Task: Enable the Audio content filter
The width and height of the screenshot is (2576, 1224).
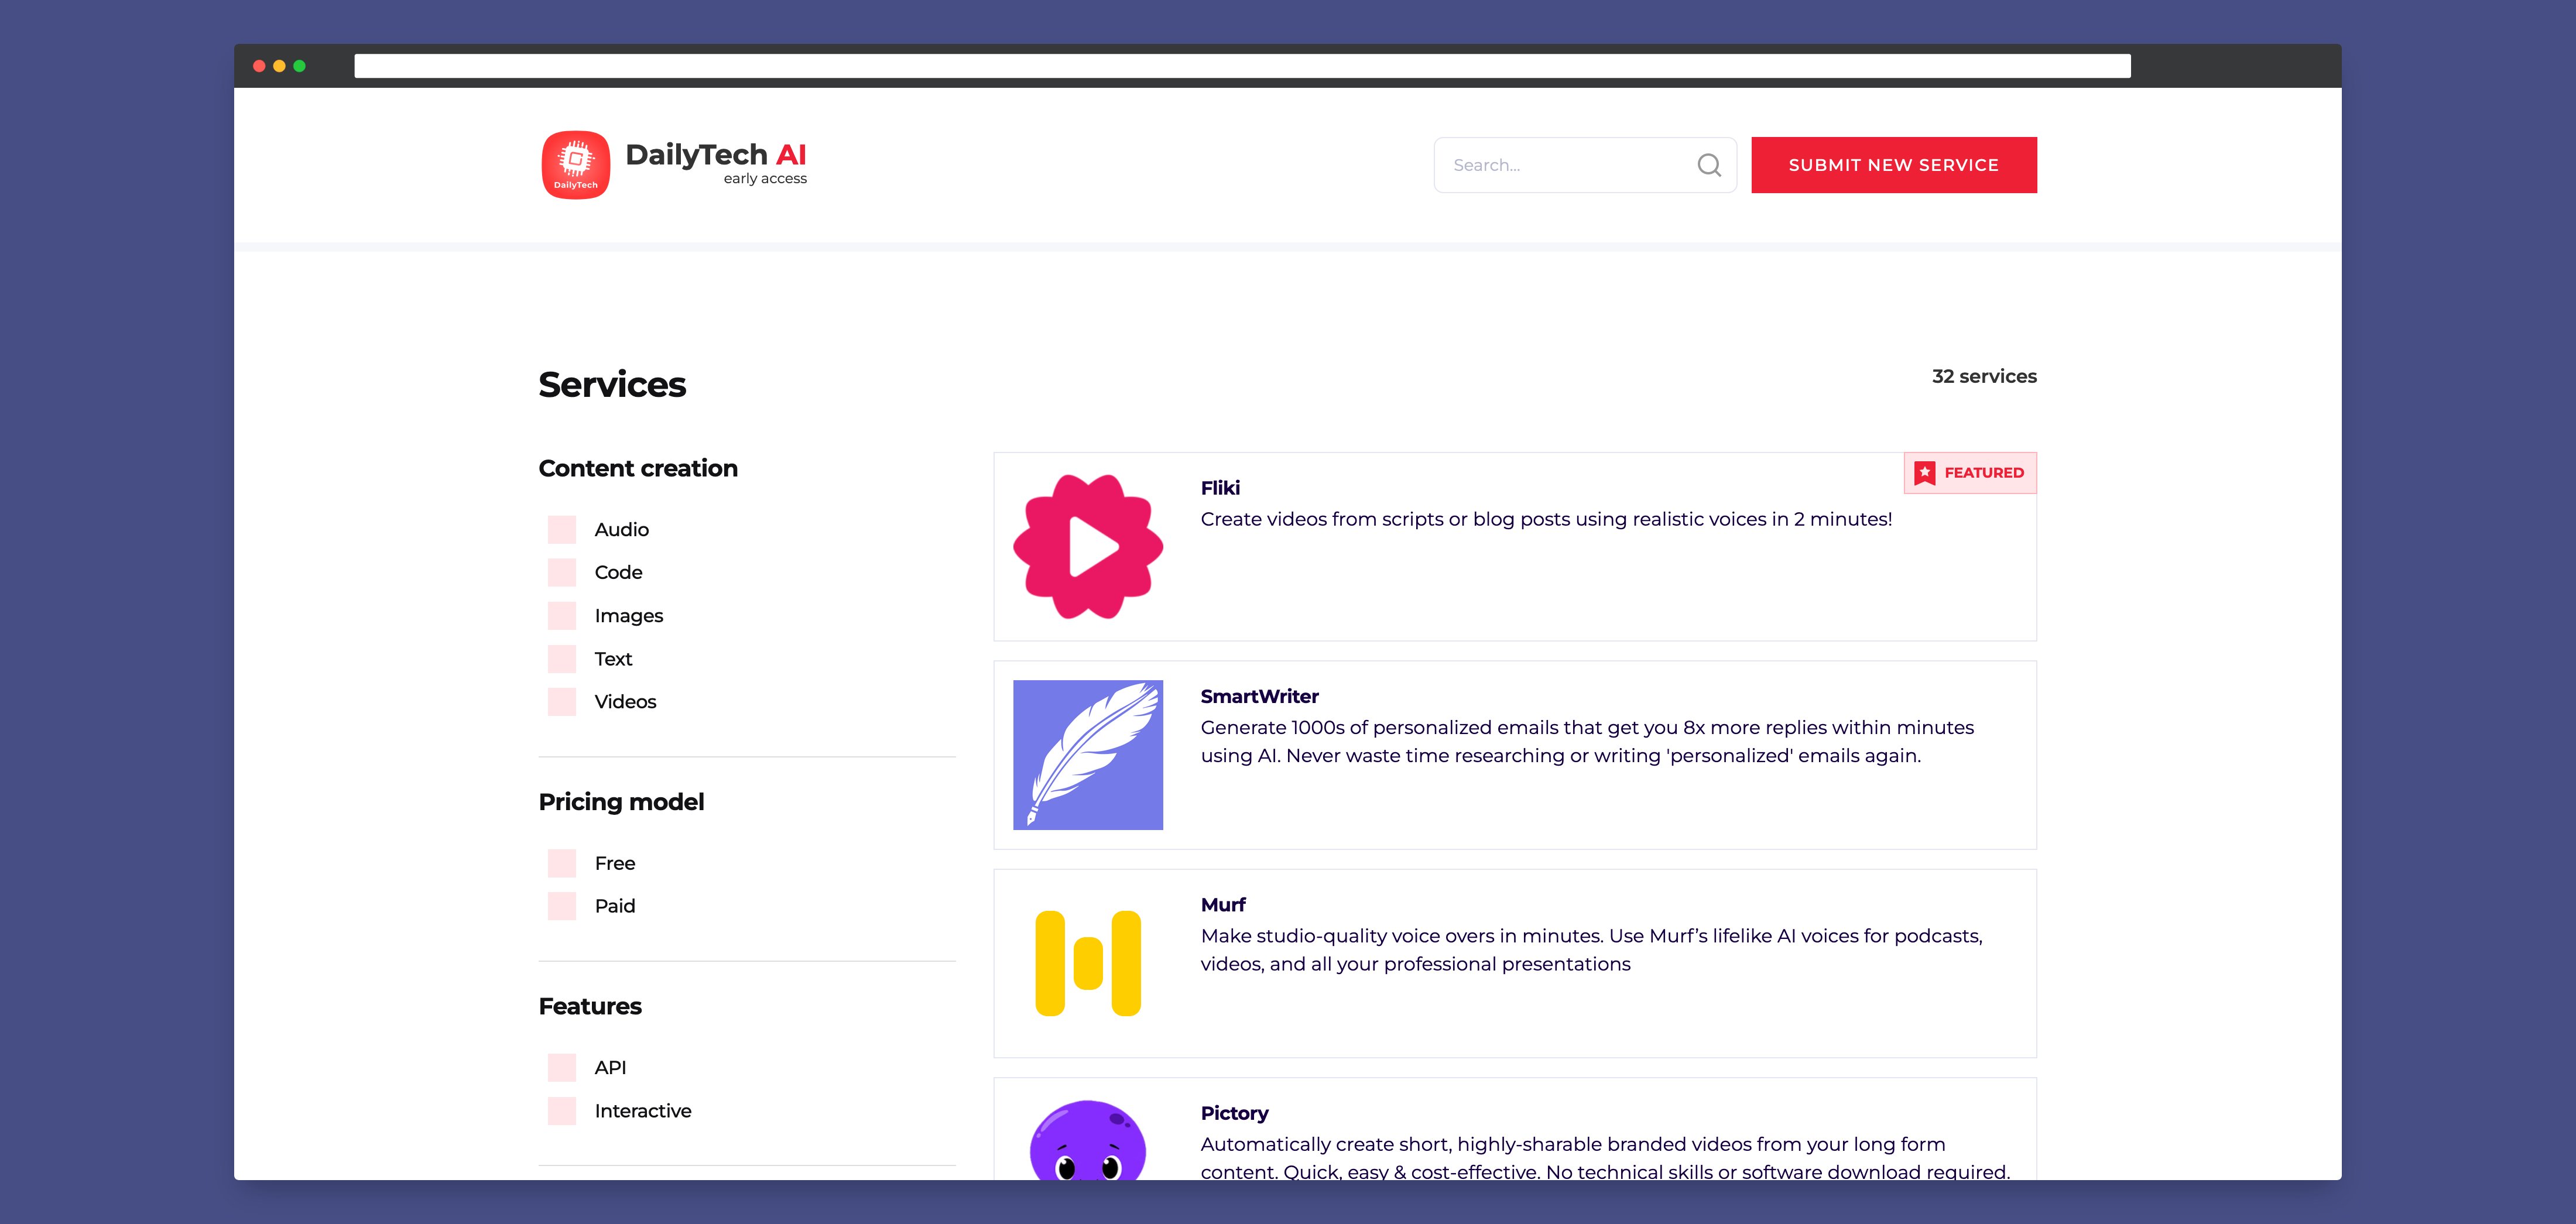Action: click(x=562, y=529)
